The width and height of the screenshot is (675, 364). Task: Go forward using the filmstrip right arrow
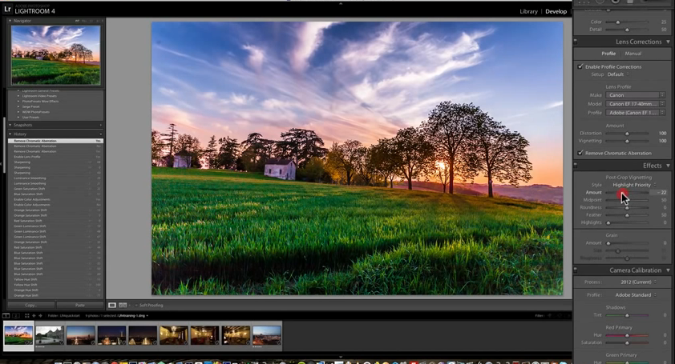click(40, 315)
